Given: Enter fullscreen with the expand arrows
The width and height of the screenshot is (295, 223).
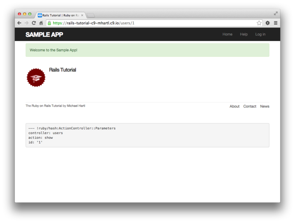Looking at the screenshot, I should click(276, 13).
